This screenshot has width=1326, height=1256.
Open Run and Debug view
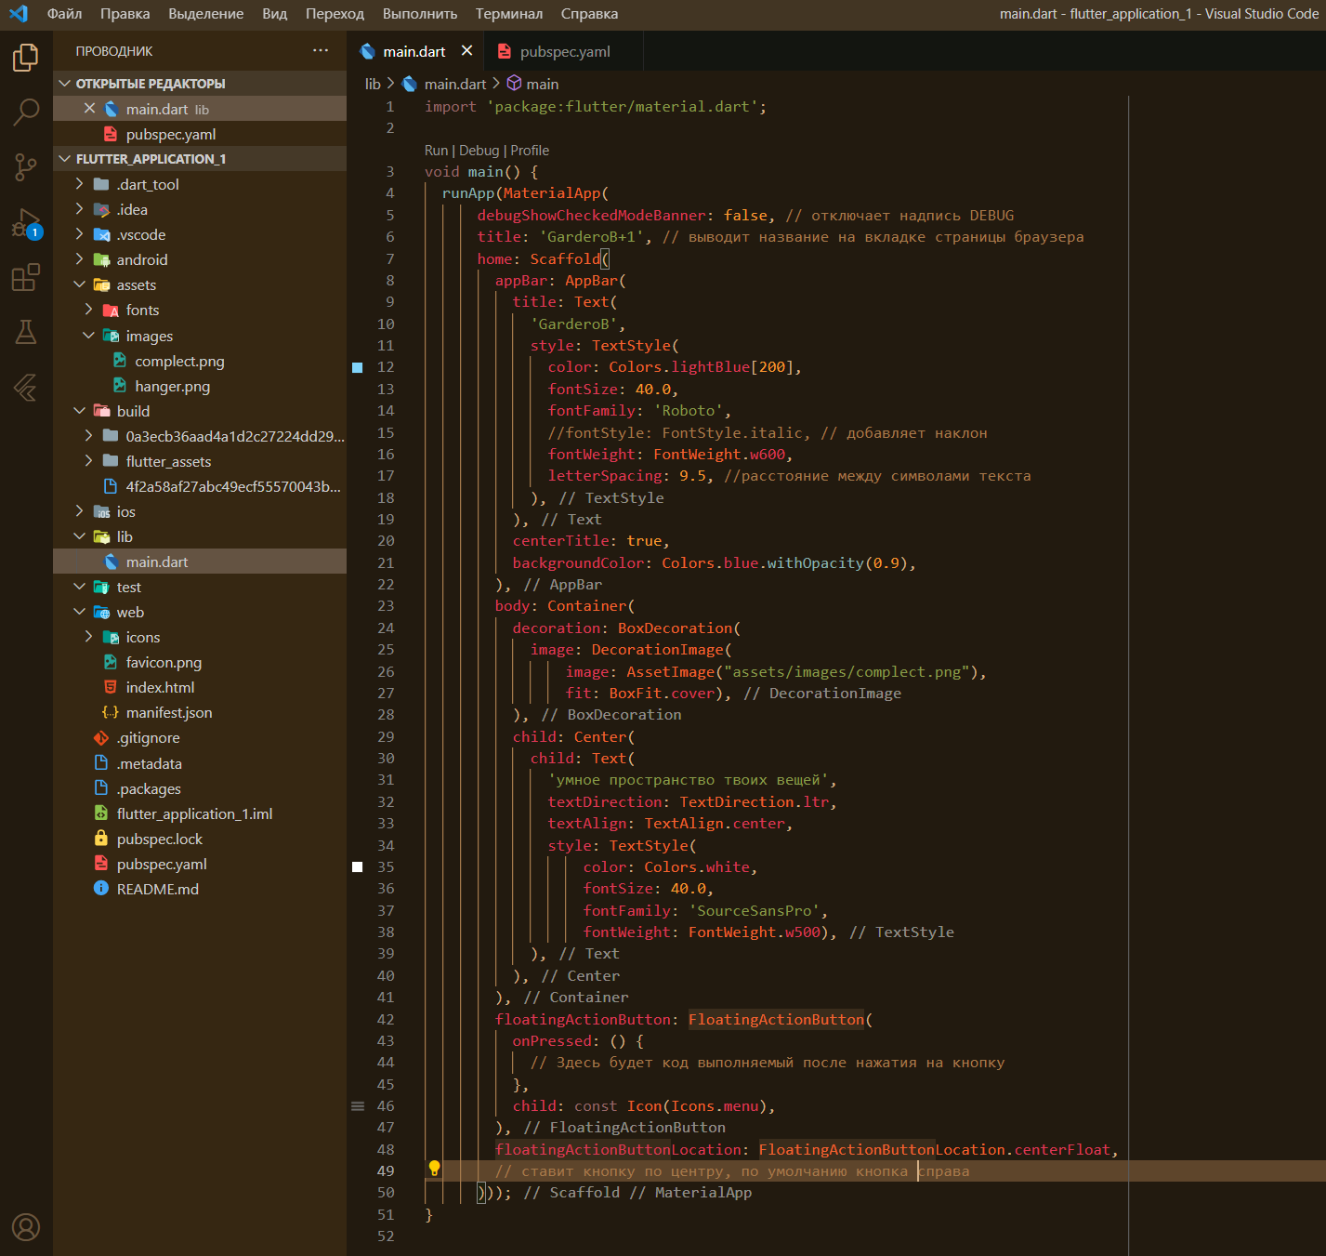[26, 223]
